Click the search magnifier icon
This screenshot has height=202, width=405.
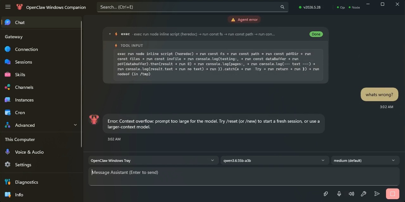(x=282, y=7)
